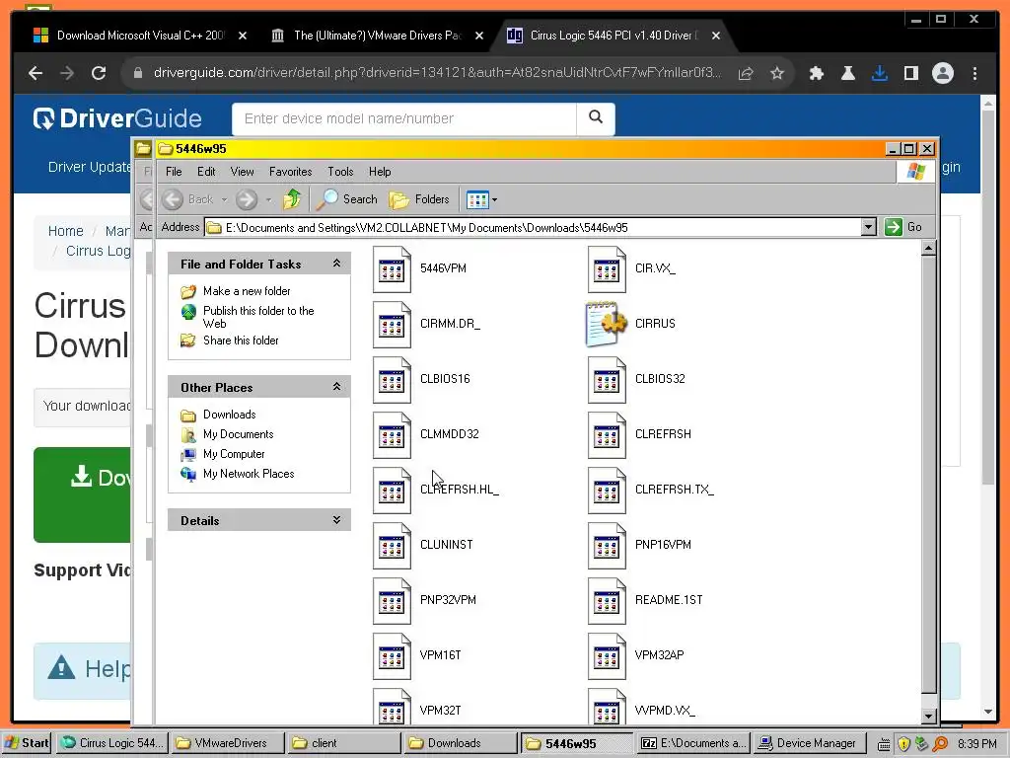
Task: Open the Back history dropdown arrow
Action: 224,199
